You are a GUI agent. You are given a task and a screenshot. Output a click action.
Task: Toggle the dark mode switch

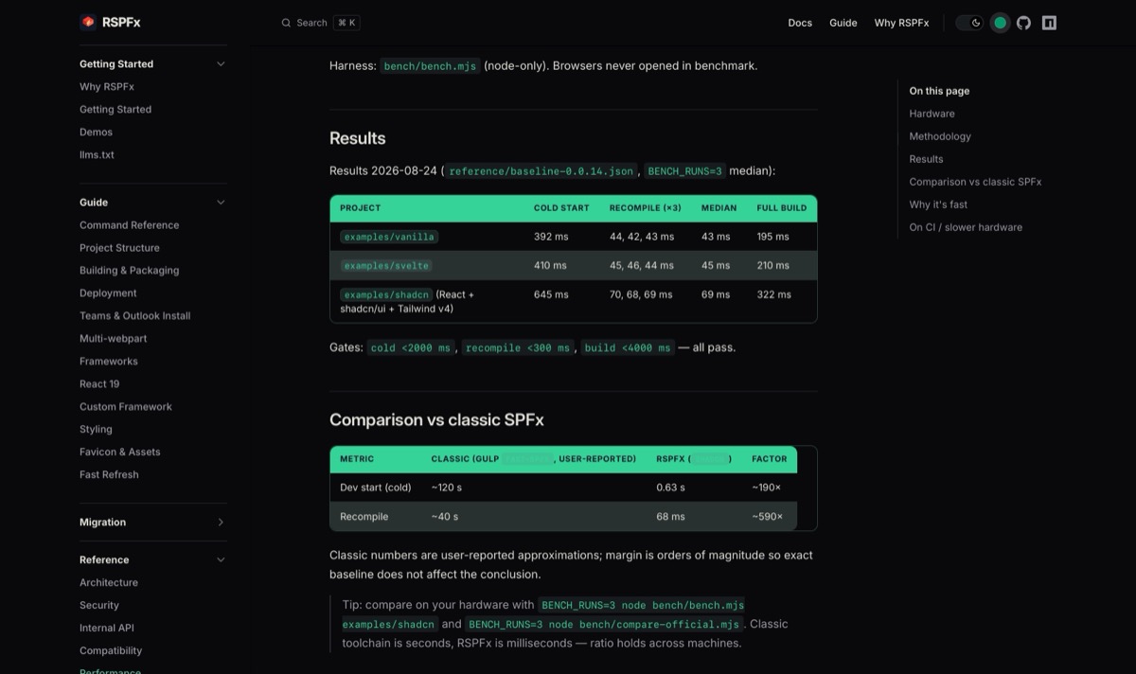(x=969, y=23)
